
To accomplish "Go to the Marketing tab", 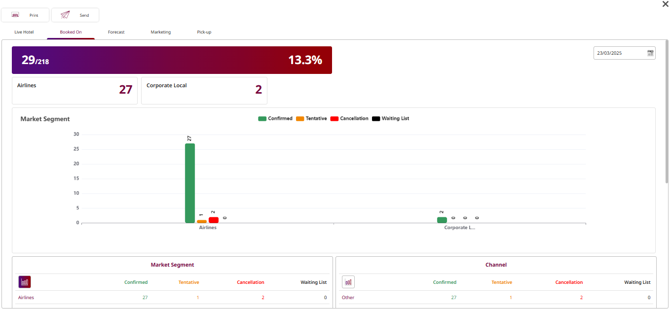I will 161,32.
